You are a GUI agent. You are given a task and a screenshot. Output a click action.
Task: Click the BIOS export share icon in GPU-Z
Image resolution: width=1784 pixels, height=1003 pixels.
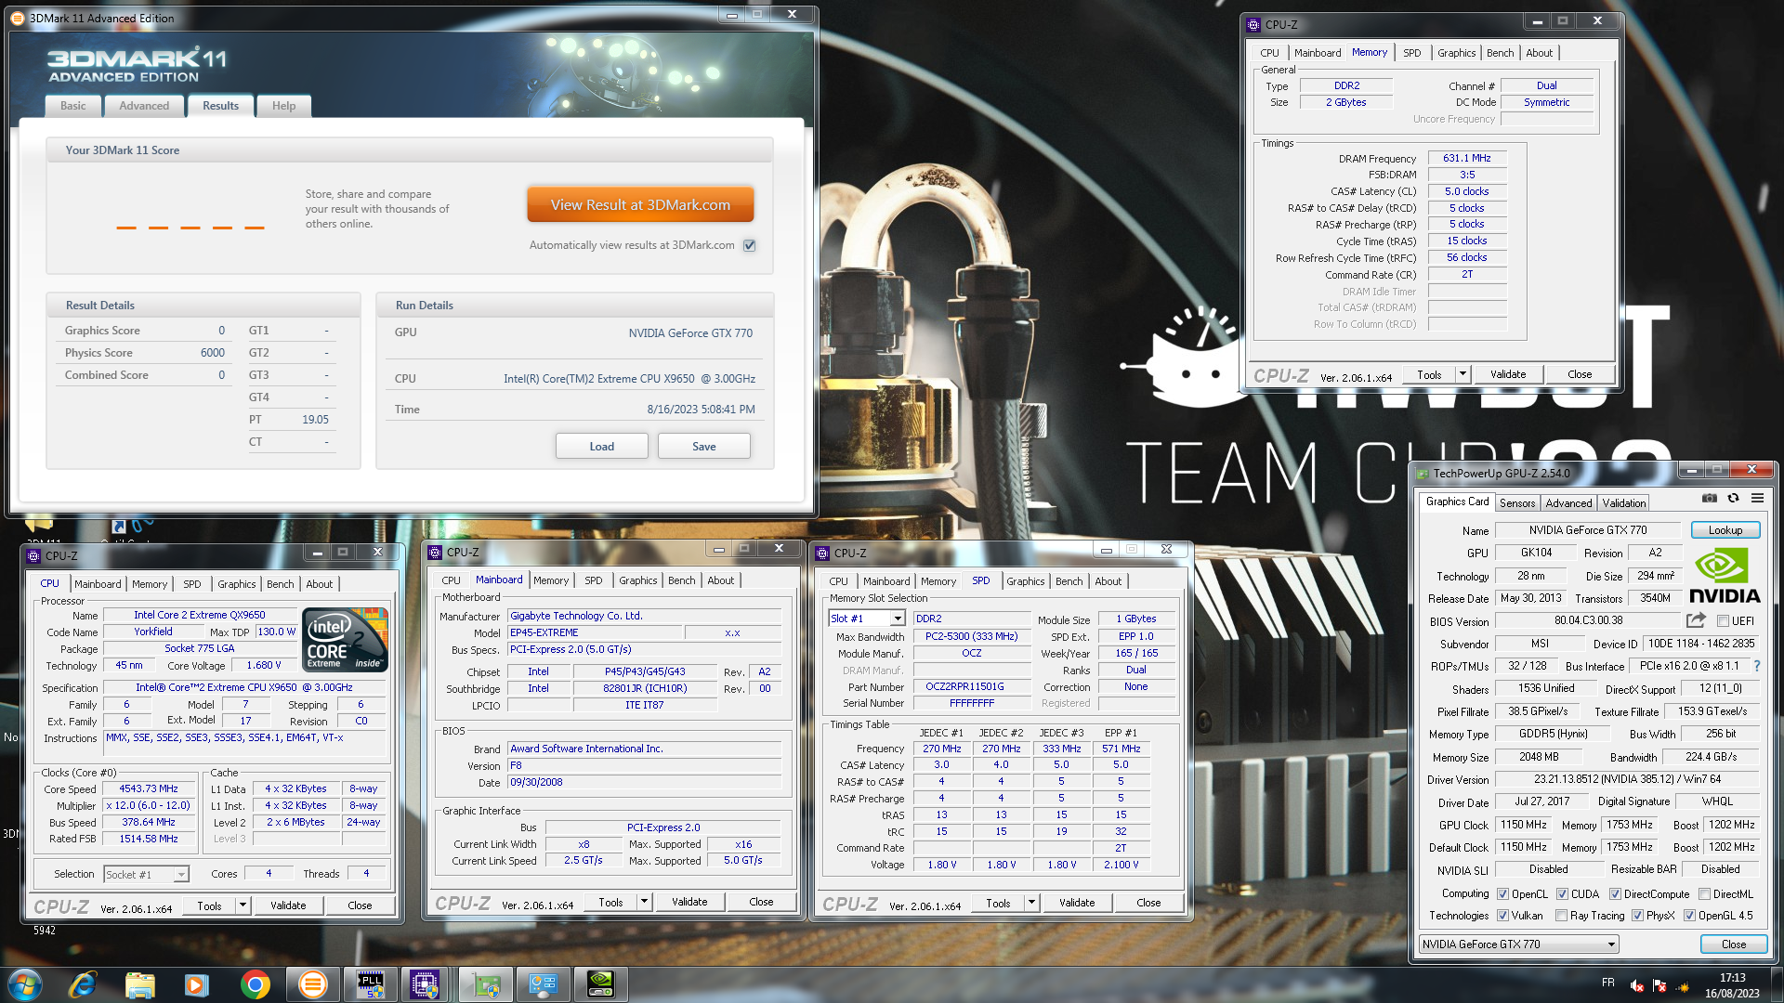pyautogui.click(x=1696, y=620)
